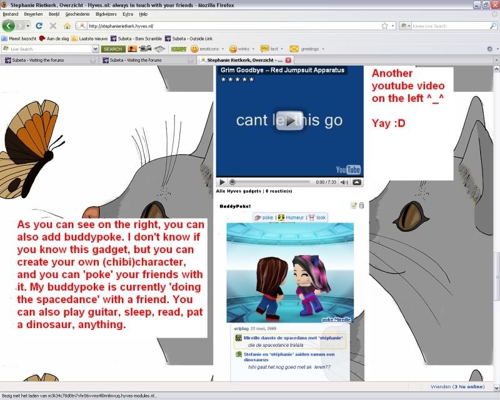
Task: Play the Grim Goodbye video
Action: pyautogui.click(x=289, y=121)
